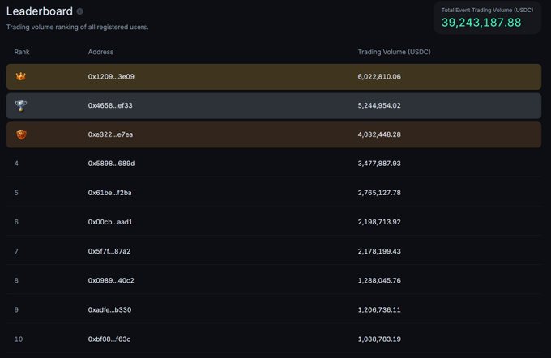Click volume 2,198,713.92

tap(379, 222)
